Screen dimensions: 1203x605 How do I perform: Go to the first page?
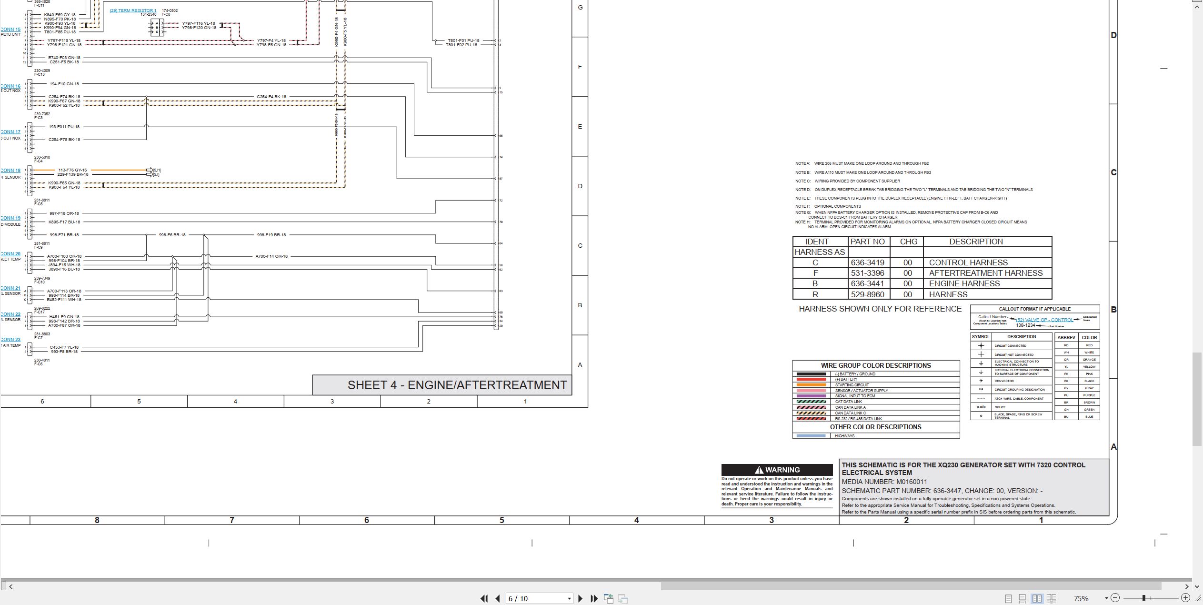click(x=484, y=598)
